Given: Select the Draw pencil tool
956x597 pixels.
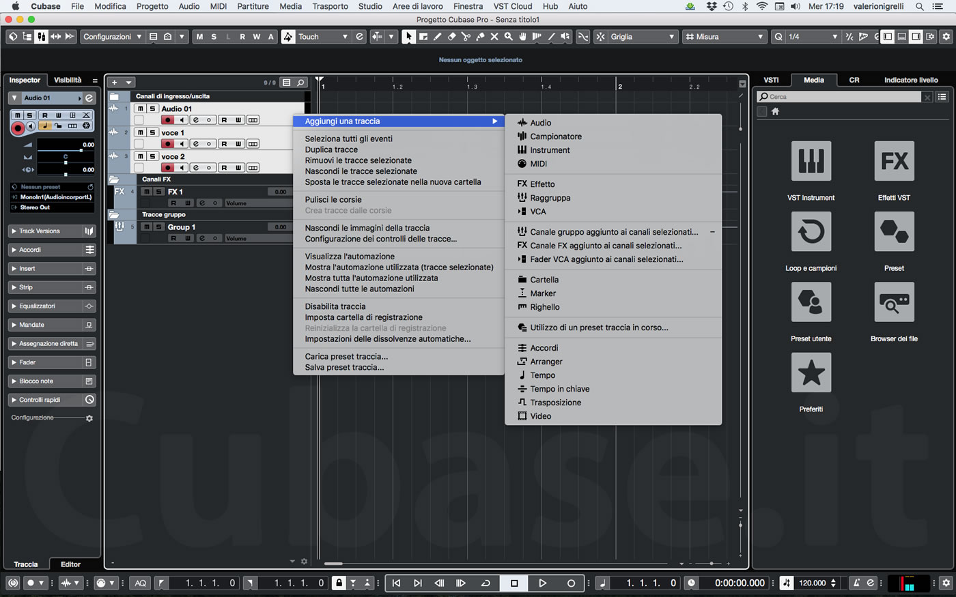Looking at the screenshot, I should tap(437, 37).
